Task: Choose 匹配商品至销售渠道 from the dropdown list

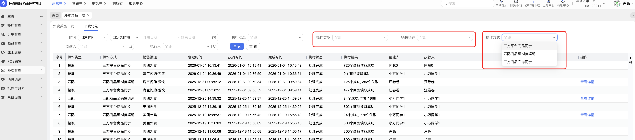Action: [x=530, y=54]
